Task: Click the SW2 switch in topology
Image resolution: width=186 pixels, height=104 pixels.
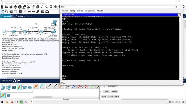Action: (53, 32)
